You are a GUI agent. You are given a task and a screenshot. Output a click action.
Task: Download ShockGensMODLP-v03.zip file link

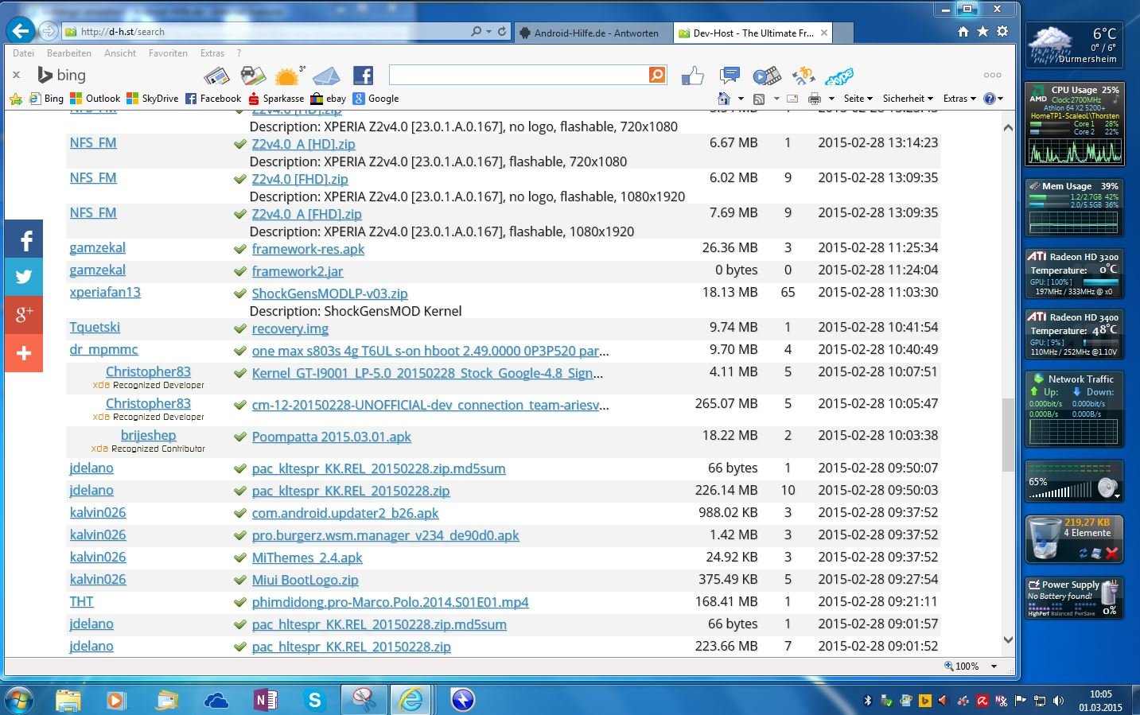[329, 293]
